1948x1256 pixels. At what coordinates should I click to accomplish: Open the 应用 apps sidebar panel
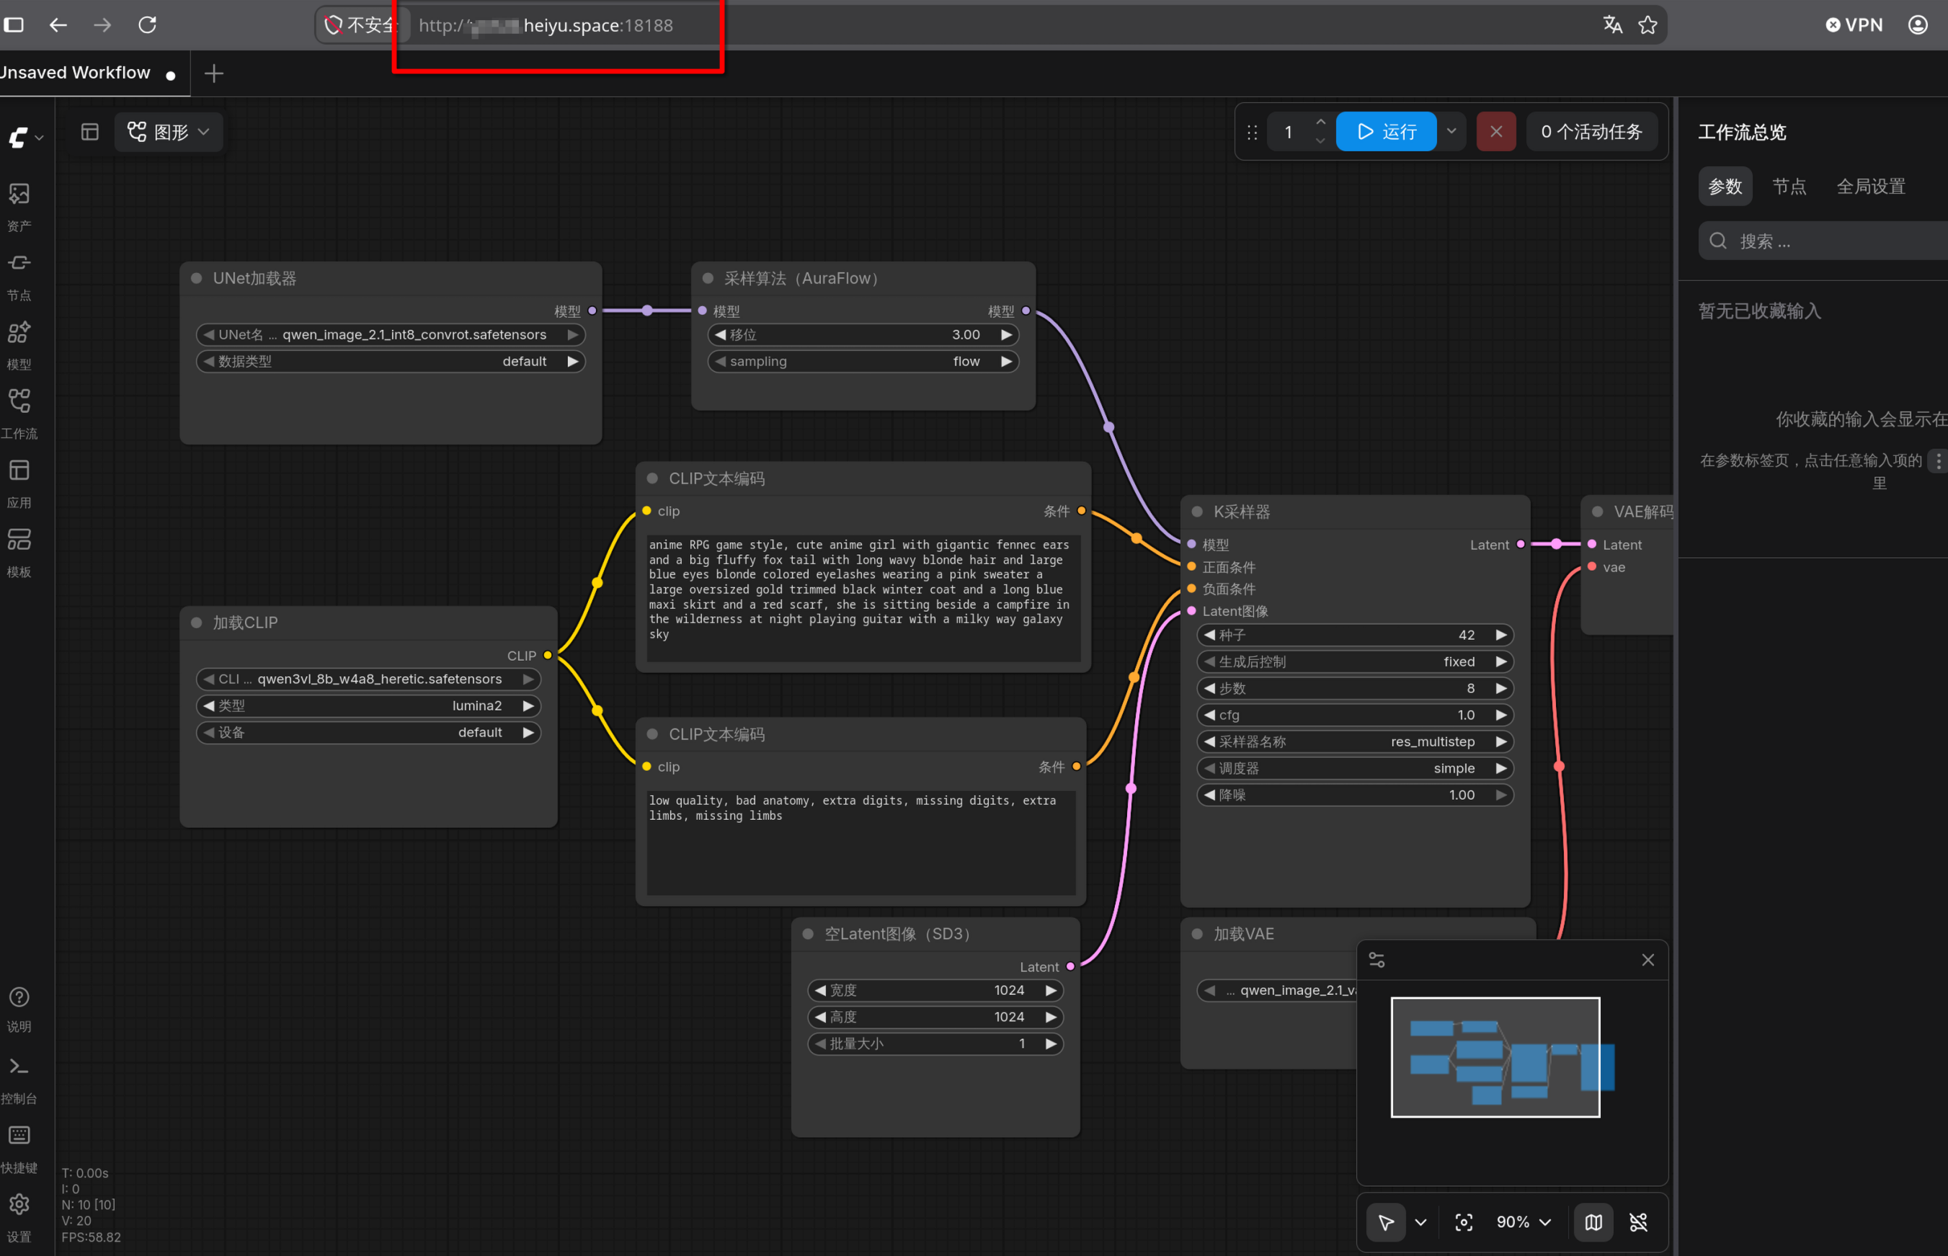tap(19, 484)
